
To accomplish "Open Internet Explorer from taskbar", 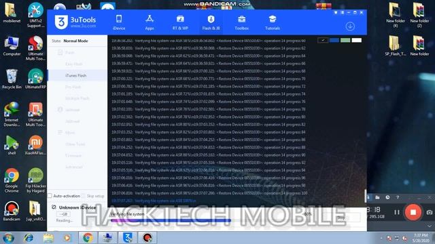I will pos(29,238).
